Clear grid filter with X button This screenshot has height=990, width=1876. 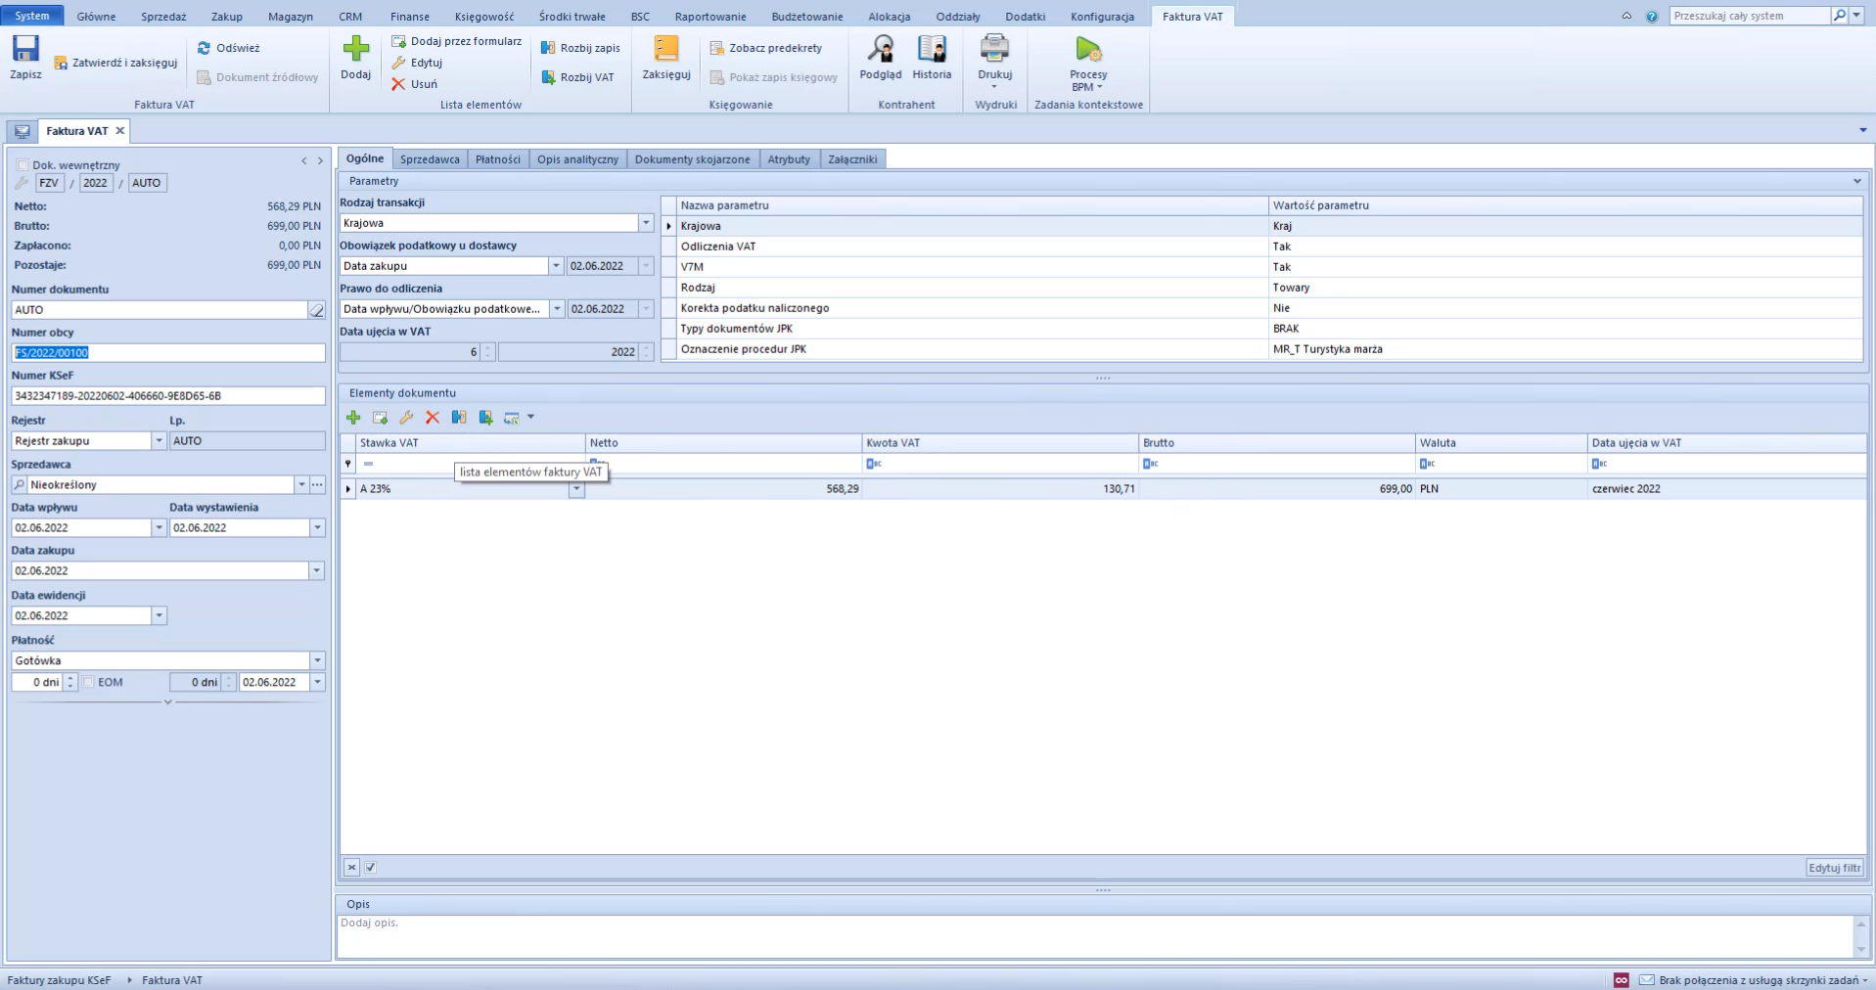click(352, 867)
